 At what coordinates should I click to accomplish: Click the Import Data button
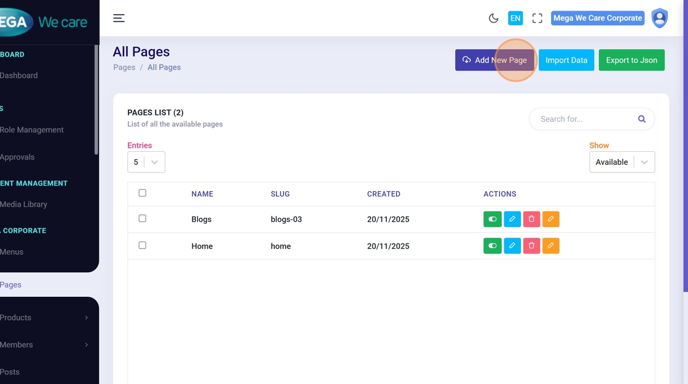point(566,60)
